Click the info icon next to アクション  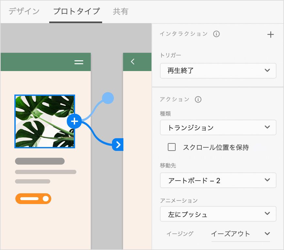pyautogui.click(x=198, y=100)
